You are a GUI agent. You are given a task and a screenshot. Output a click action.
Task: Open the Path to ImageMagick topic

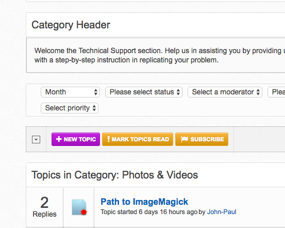pyautogui.click(x=144, y=202)
